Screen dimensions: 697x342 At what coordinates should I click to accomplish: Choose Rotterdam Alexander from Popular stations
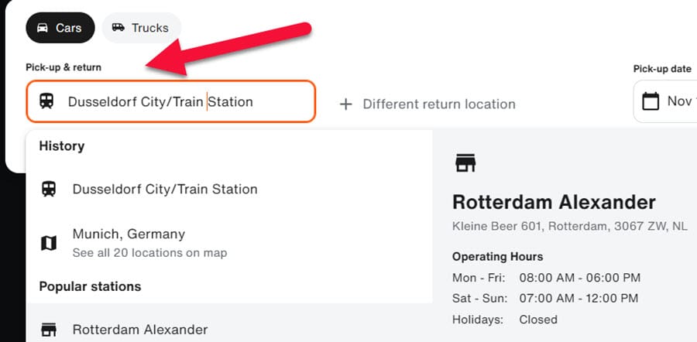tap(140, 330)
